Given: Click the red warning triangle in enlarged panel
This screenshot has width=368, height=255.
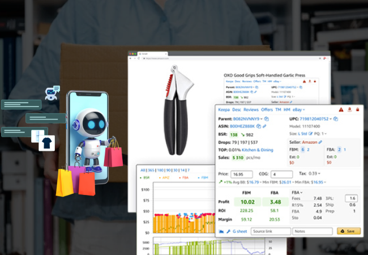Looking at the screenshot, I should click(341, 109).
